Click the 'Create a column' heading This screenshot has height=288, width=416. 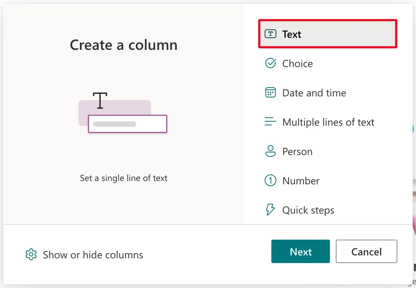[x=124, y=45]
